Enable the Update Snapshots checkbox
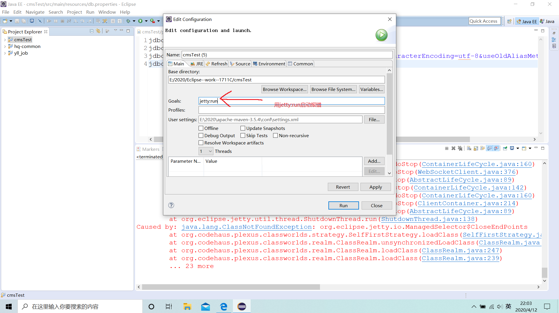This screenshot has height=313, width=559. [x=243, y=128]
